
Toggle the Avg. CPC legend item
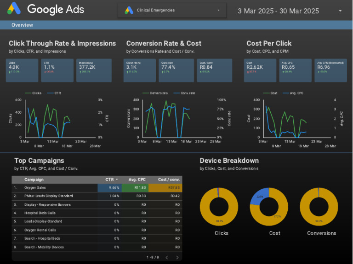pyautogui.click(x=293, y=93)
